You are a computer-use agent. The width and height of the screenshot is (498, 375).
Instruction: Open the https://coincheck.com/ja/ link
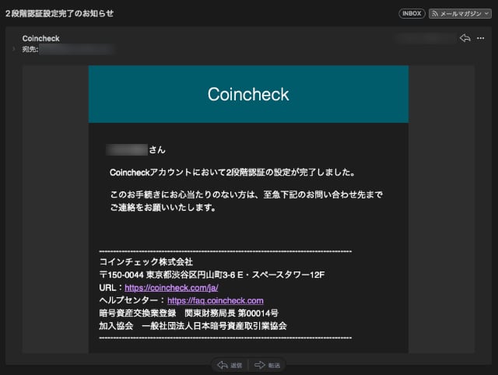[171, 288]
